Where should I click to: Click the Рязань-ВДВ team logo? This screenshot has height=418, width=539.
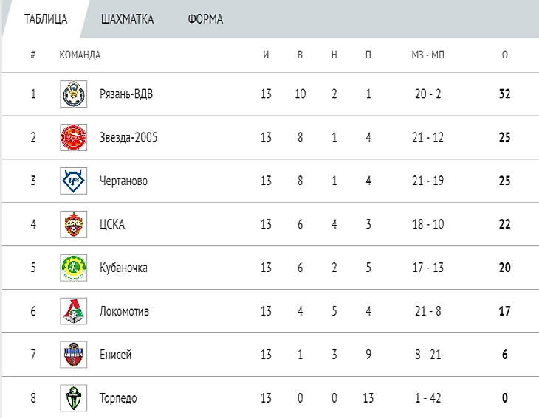[x=73, y=94]
